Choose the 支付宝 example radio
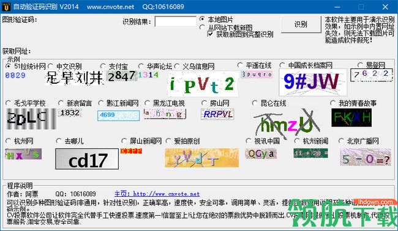Viewport: 398px width, 231px height. 103,67
